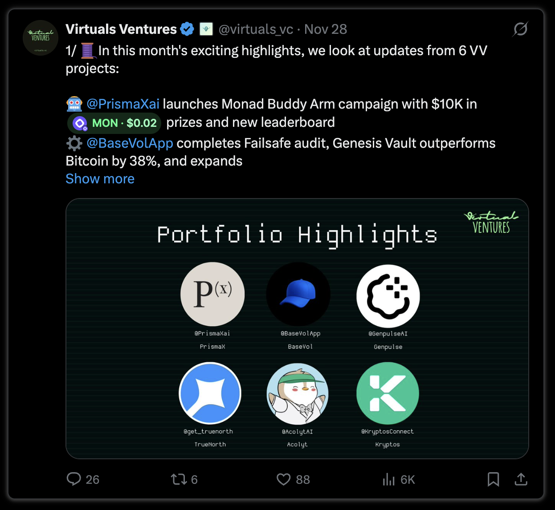Open the Portfolio Highlights image
Image resolution: width=555 pixels, height=510 pixels.
(297, 328)
